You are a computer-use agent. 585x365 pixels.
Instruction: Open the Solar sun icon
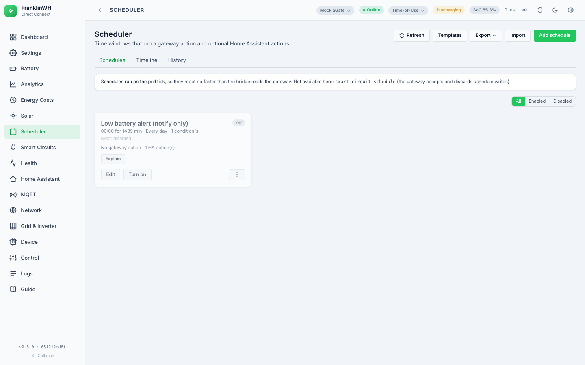(13, 116)
